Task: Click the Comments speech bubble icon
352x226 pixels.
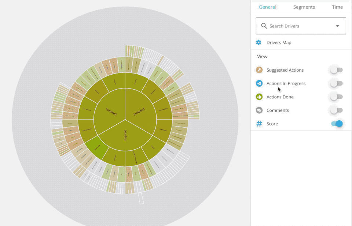Action: coord(259,110)
